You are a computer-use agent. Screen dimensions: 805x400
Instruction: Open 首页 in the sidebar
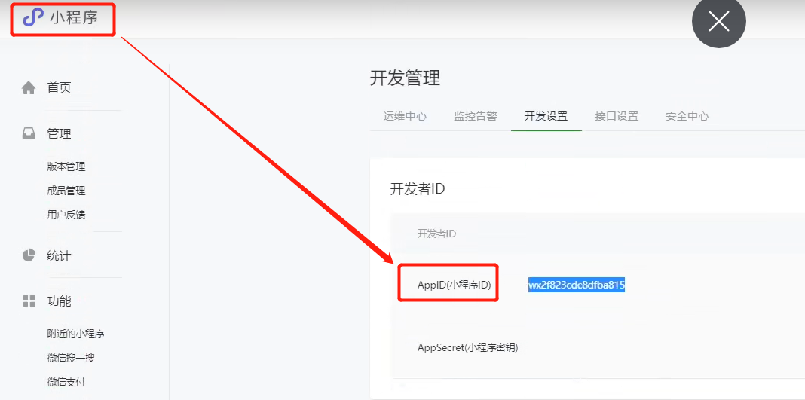pyautogui.click(x=59, y=87)
